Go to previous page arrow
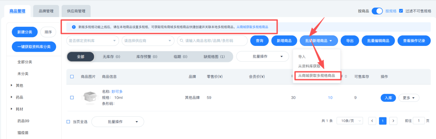436x139 pixels. [372, 121]
